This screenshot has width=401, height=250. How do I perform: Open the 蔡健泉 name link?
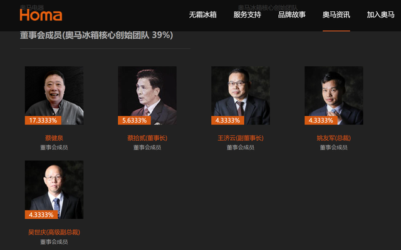click(x=54, y=138)
